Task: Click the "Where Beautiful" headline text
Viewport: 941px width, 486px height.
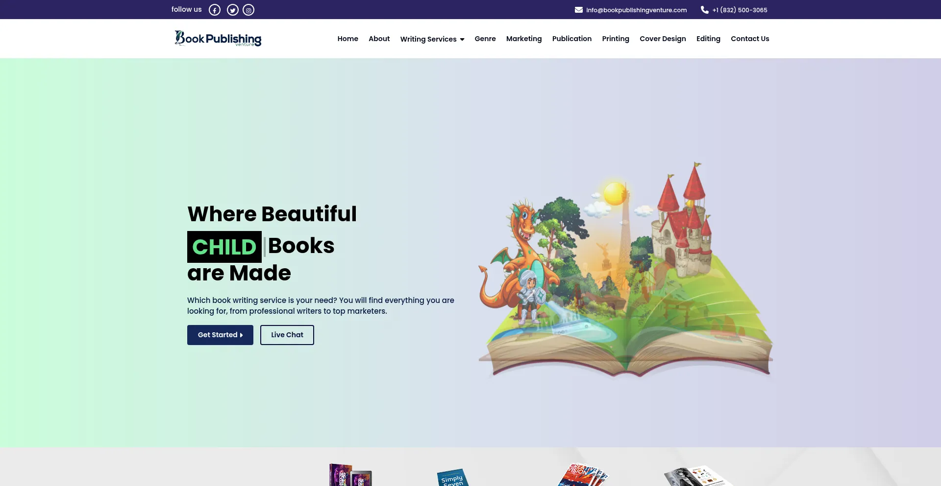Action: click(272, 214)
